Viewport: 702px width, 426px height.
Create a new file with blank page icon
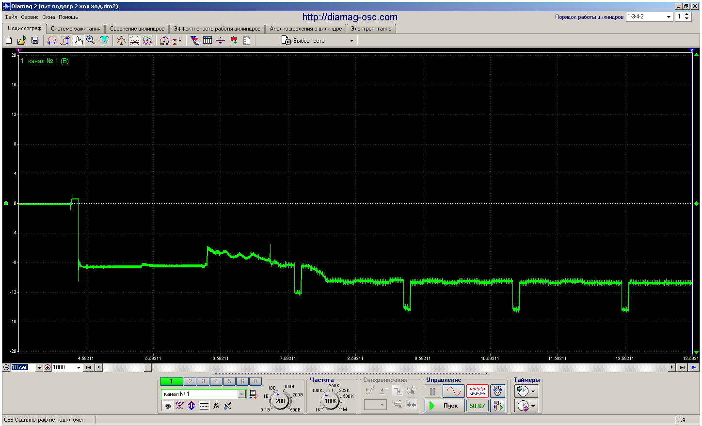coord(9,41)
